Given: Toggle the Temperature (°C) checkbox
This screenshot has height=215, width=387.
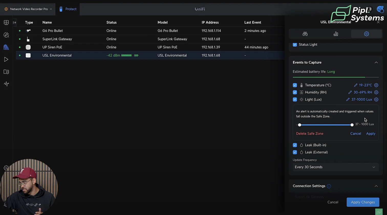Looking at the screenshot, I should pyautogui.click(x=295, y=85).
